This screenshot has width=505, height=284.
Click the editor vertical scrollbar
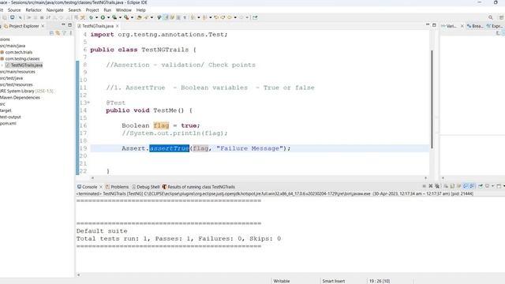tap(432, 99)
